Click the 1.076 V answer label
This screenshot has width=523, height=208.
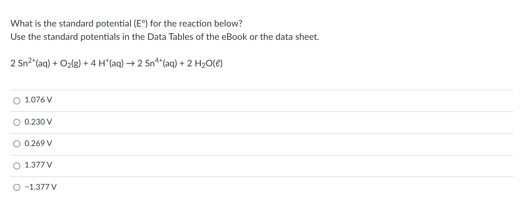tap(38, 100)
